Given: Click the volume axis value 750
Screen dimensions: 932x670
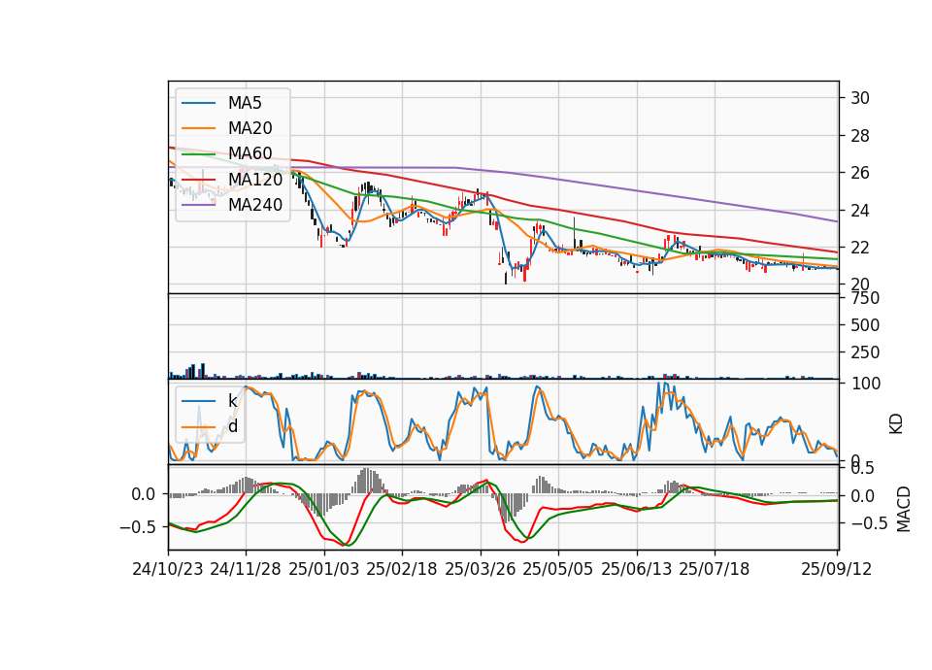Looking at the screenshot, I should tap(865, 298).
